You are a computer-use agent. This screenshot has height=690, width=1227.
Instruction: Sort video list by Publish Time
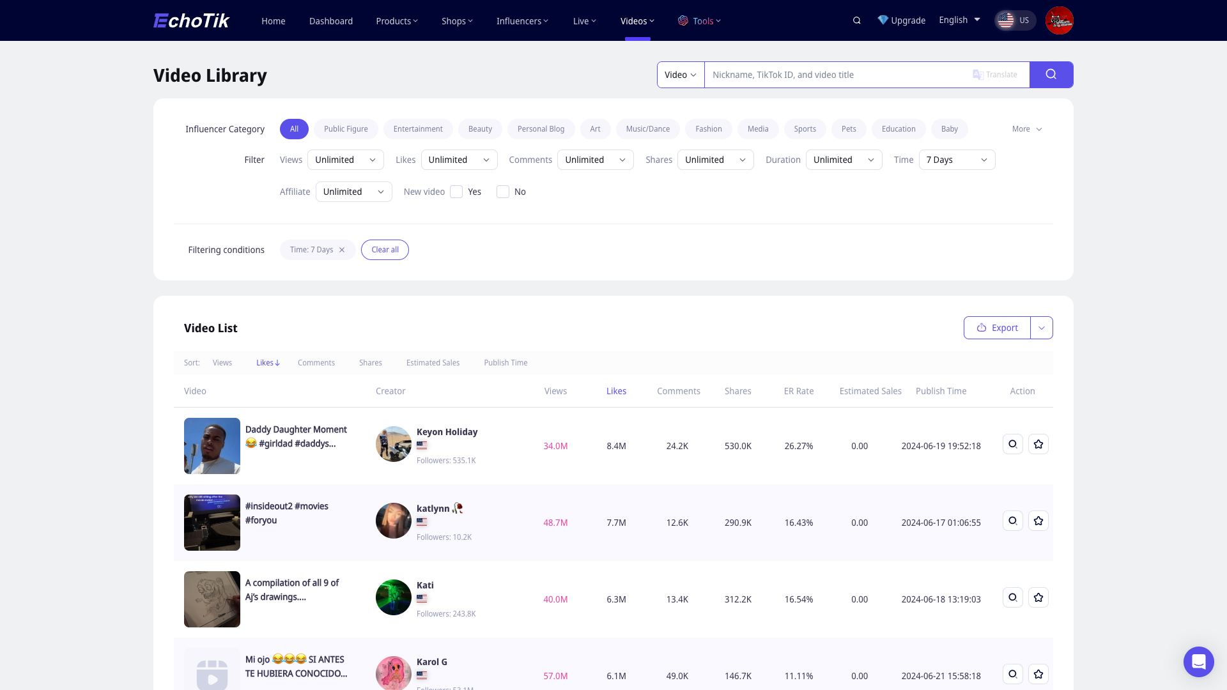(x=505, y=363)
